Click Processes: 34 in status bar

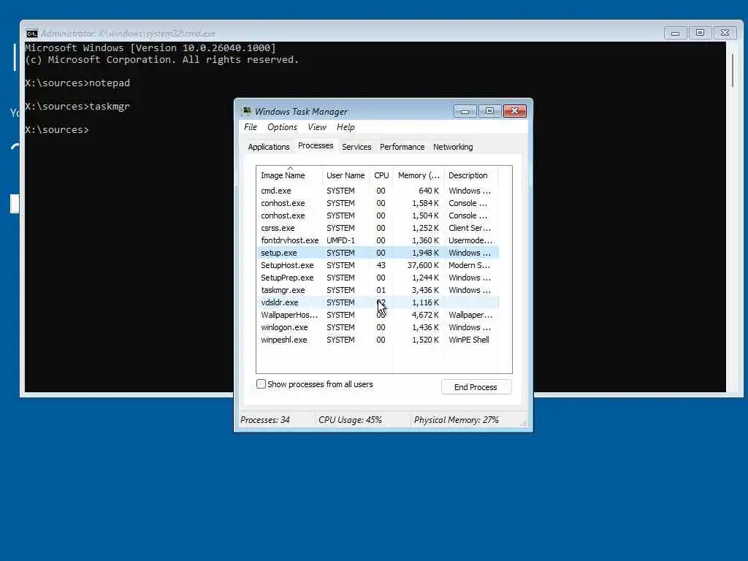click(x=264, y=420)
